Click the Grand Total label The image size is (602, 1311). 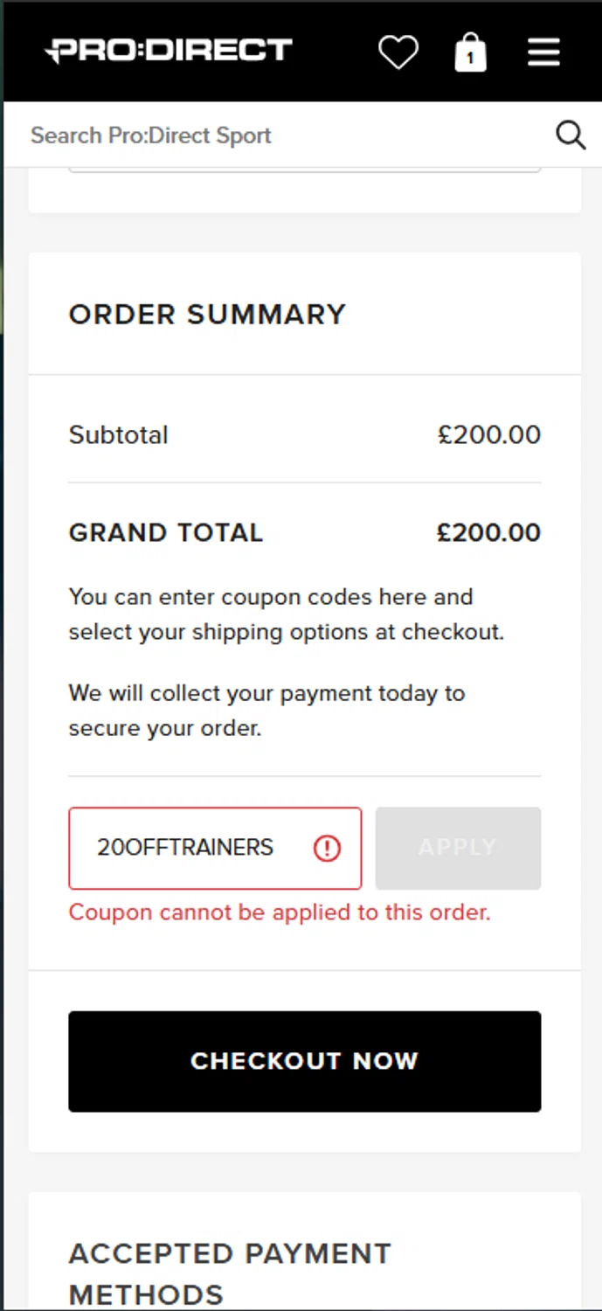click(166, 532)
